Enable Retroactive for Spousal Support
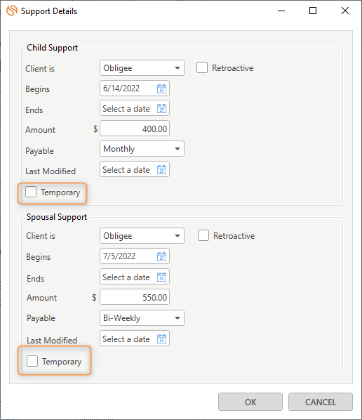Image resolution: width=362 pixels, height=420 pixels. 203,236
